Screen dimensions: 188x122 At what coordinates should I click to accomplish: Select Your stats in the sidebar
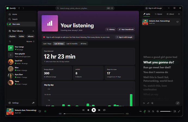tap(21, 24)
